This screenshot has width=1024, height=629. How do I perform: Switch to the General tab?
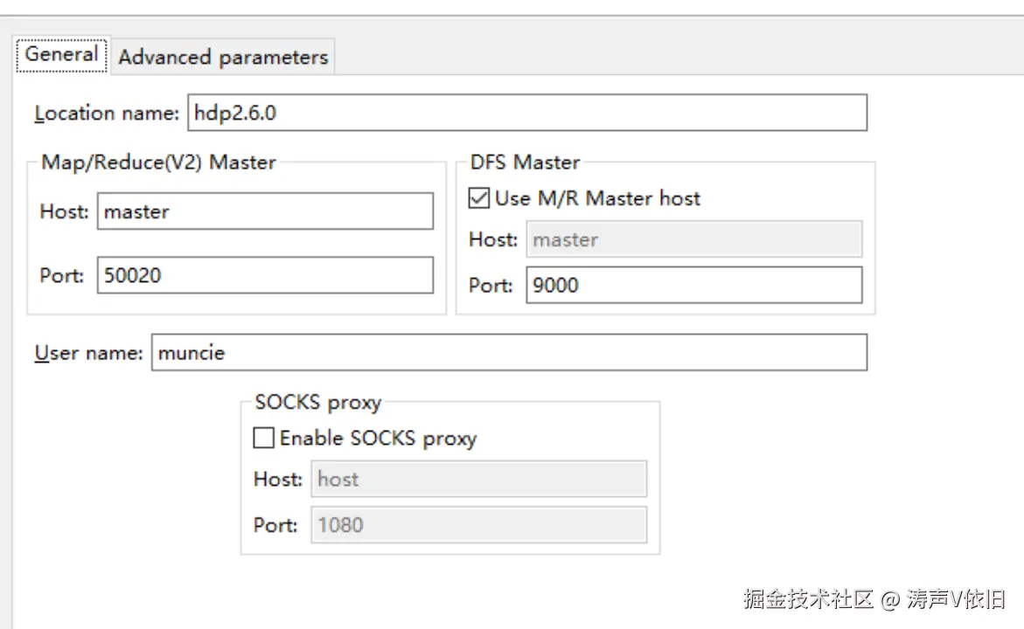61,54
